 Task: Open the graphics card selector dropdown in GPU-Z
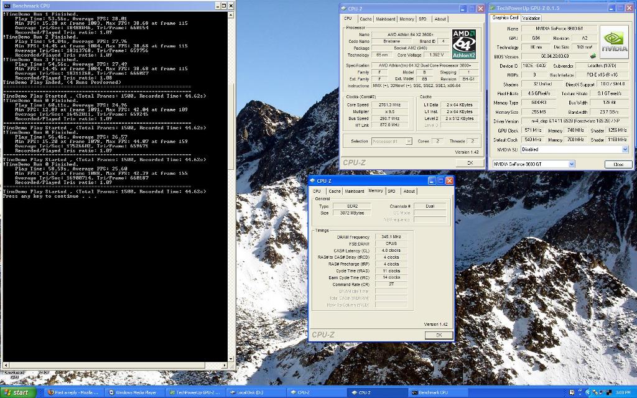572,164
